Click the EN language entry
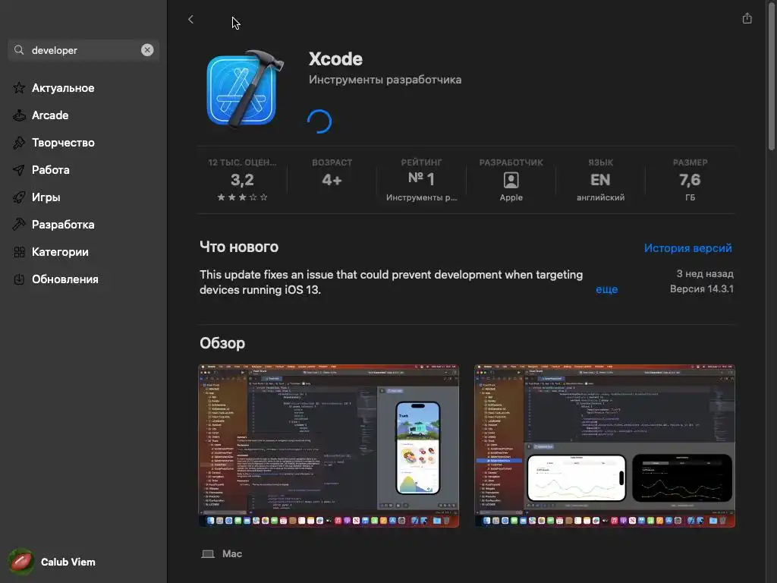This screenshot has height=583, width=777. tap(601, 180)
